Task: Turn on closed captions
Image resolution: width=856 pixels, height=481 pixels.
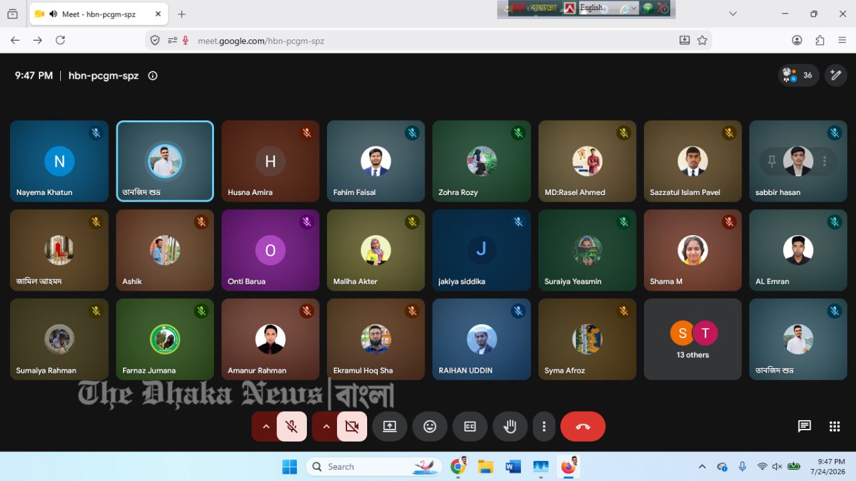Action: click(470, 426)
